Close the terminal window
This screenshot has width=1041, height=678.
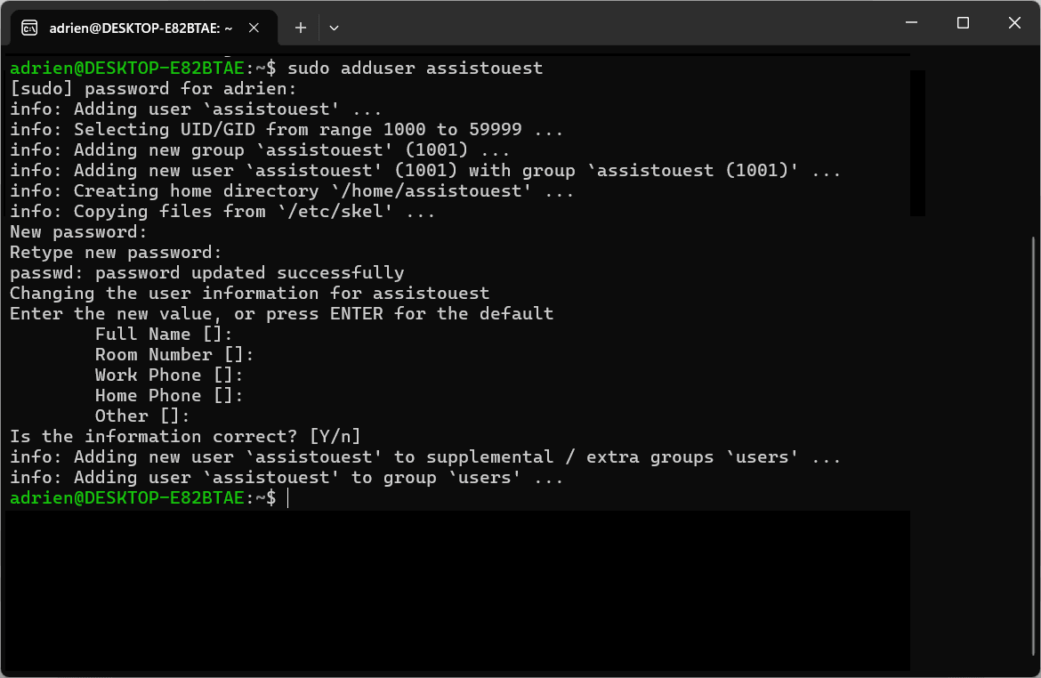(1014, 22)
